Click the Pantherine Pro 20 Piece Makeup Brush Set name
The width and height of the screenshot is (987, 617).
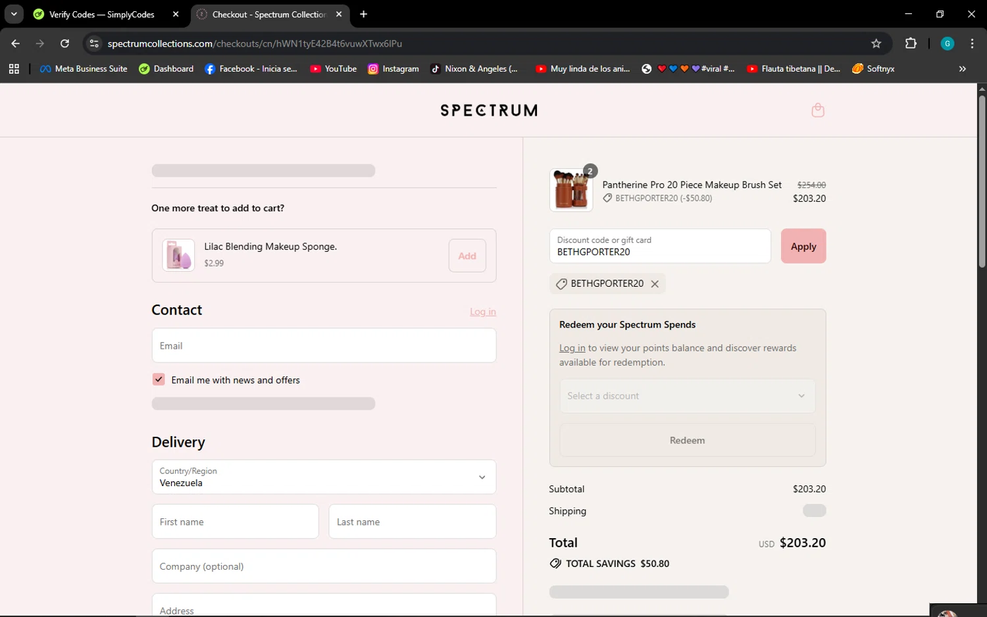692,185
